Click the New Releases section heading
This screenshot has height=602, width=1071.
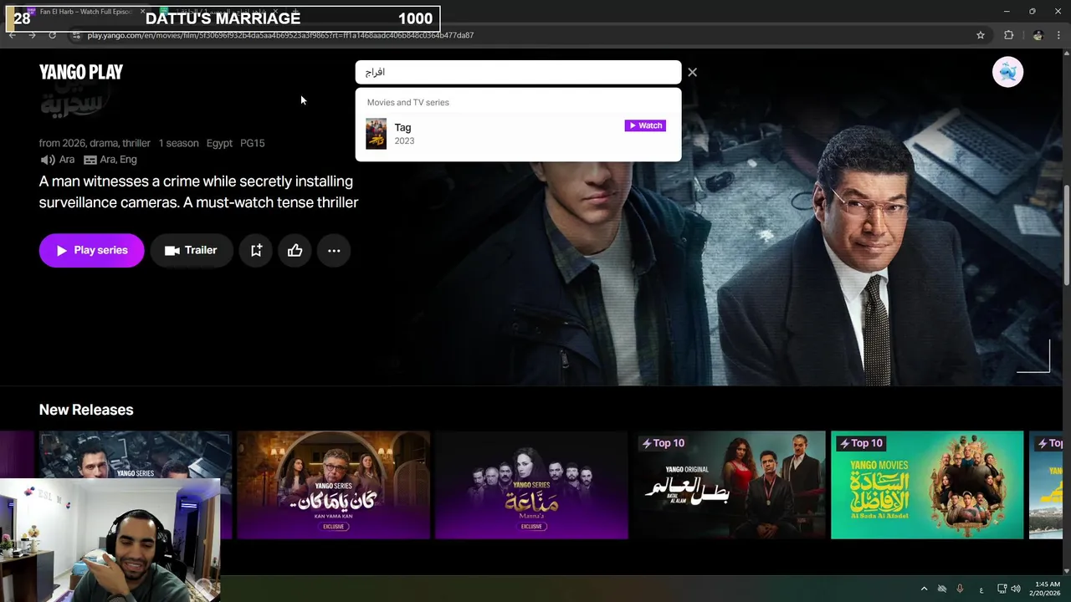[86, 410]
